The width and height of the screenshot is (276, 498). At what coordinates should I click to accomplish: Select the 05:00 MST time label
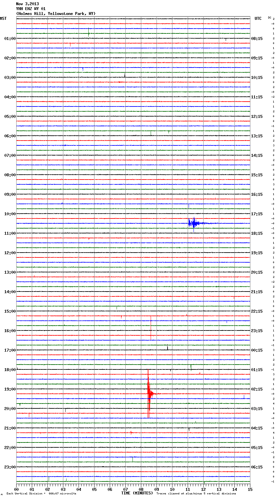(10, 117)
